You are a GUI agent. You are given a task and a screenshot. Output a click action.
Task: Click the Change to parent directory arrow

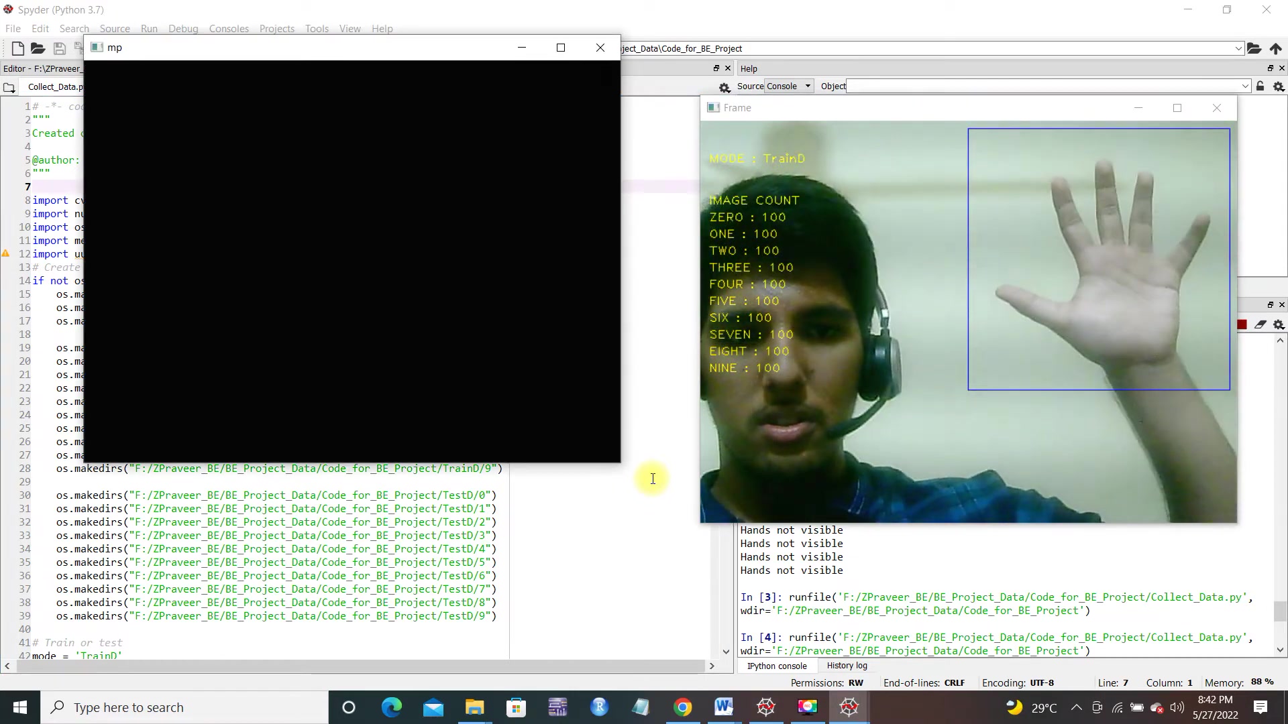tap(1275, 48)
